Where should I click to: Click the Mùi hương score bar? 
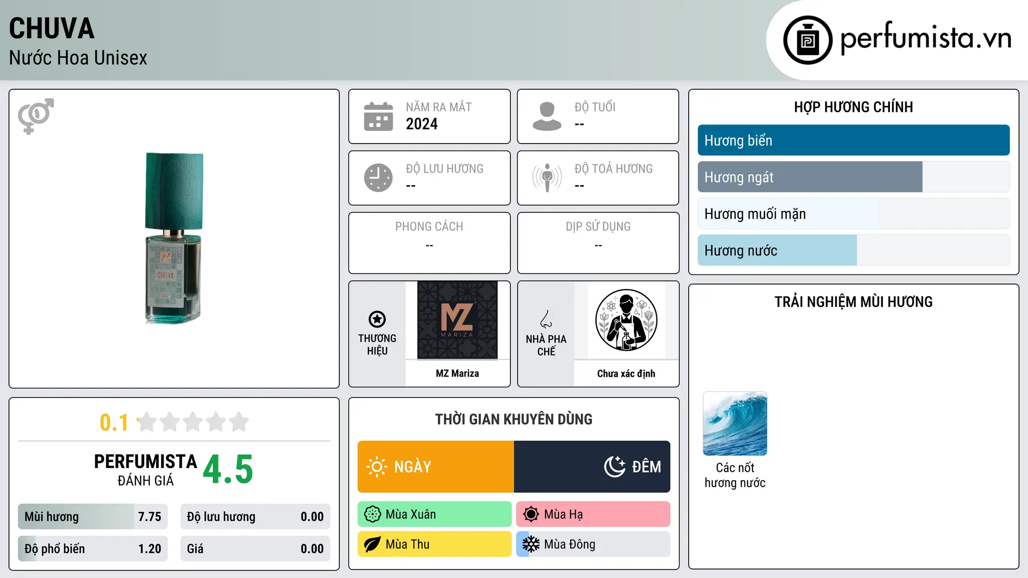point(93,517)
